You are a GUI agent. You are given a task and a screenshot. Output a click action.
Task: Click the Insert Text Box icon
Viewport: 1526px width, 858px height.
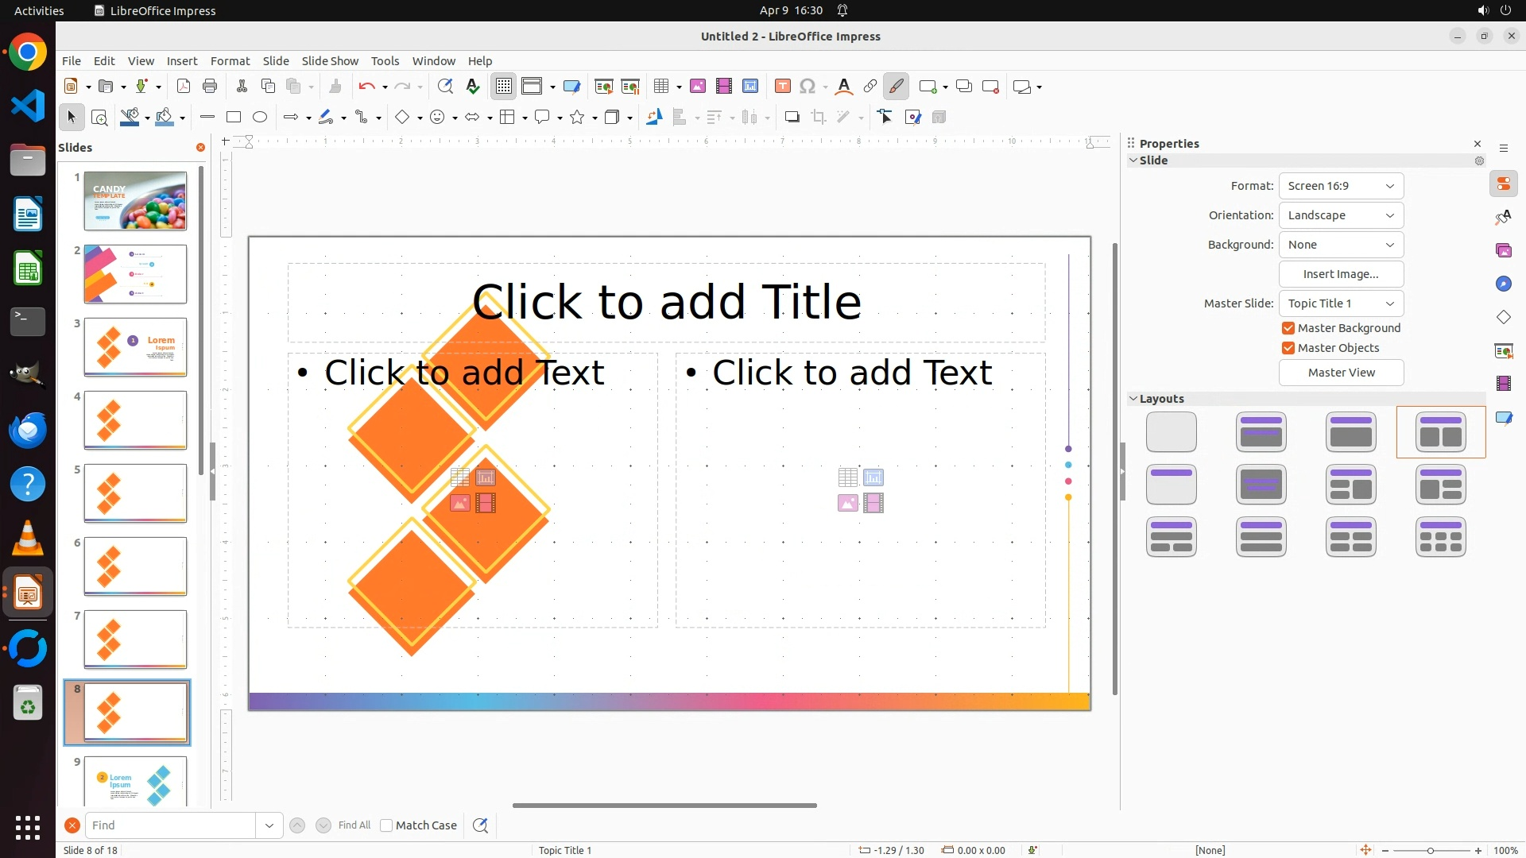tap(783, 87)
